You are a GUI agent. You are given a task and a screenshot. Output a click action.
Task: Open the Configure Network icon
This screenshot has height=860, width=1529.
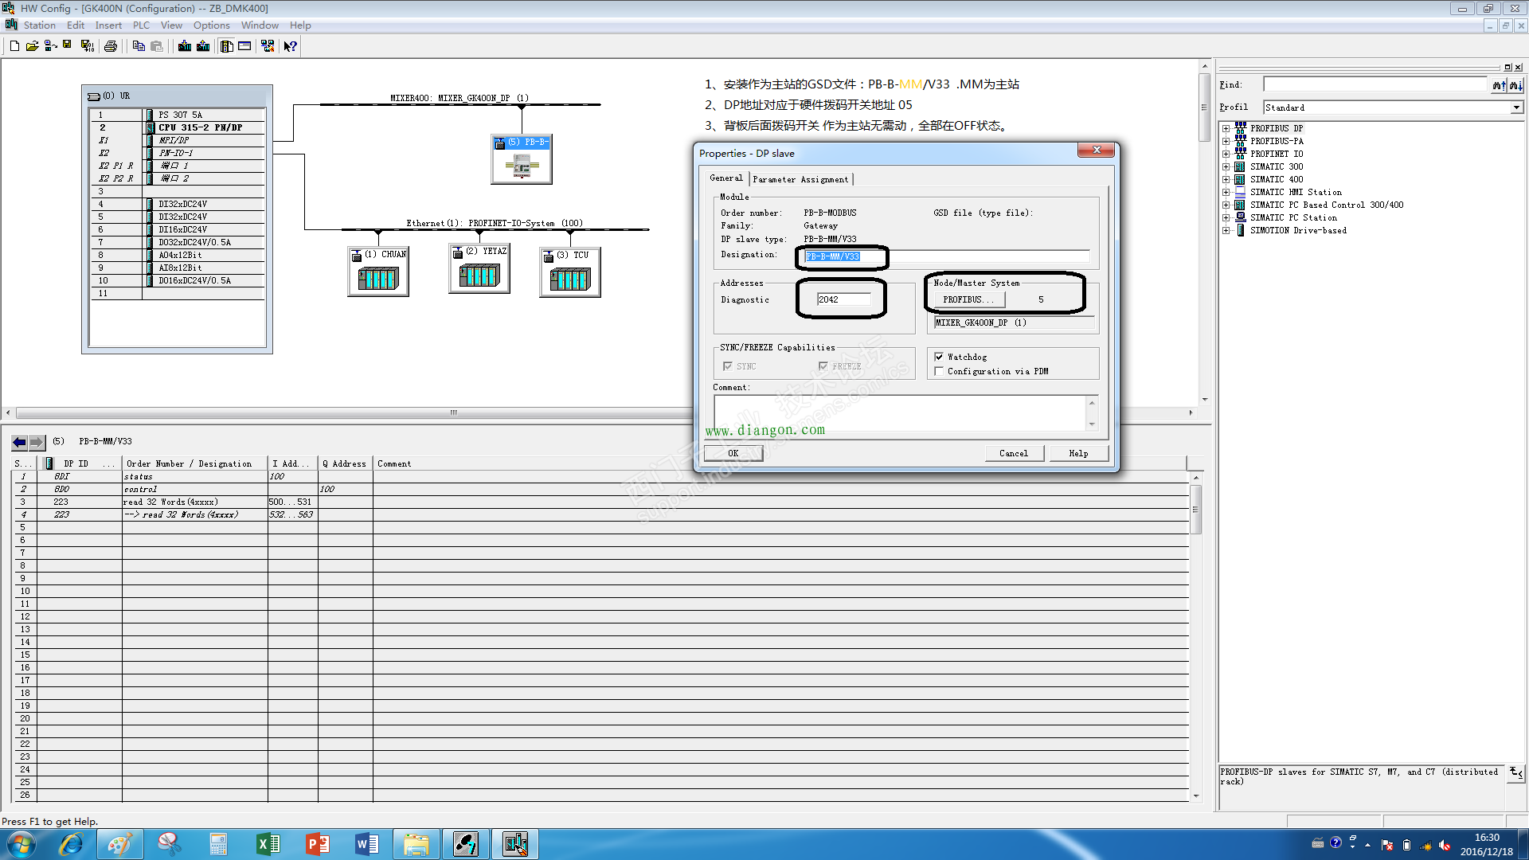coord(268,46)
